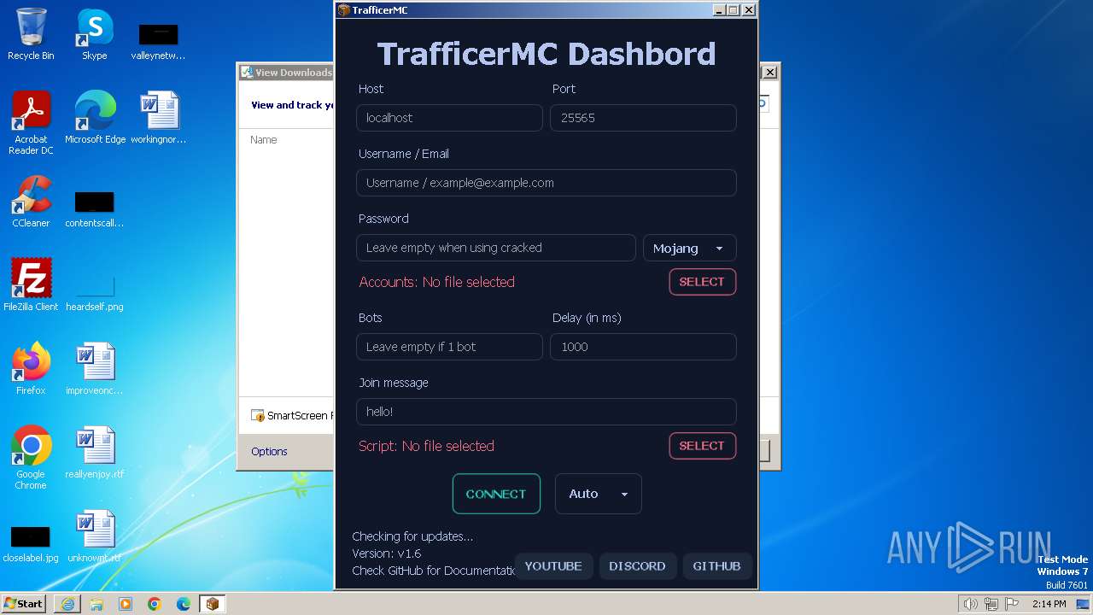This screenshot has height=615, width=1093.
Task: Open the Recycle Bin desktop icon
Action: tap(31, 34)
